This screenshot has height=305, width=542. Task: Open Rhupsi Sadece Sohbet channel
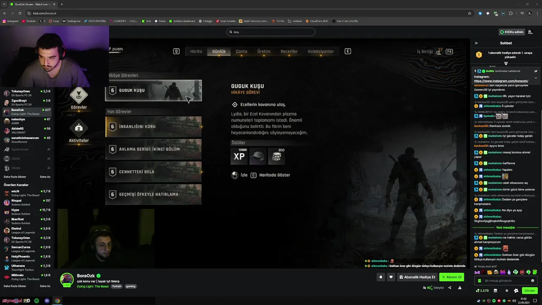pyautogui.click(x=27, y=202)
